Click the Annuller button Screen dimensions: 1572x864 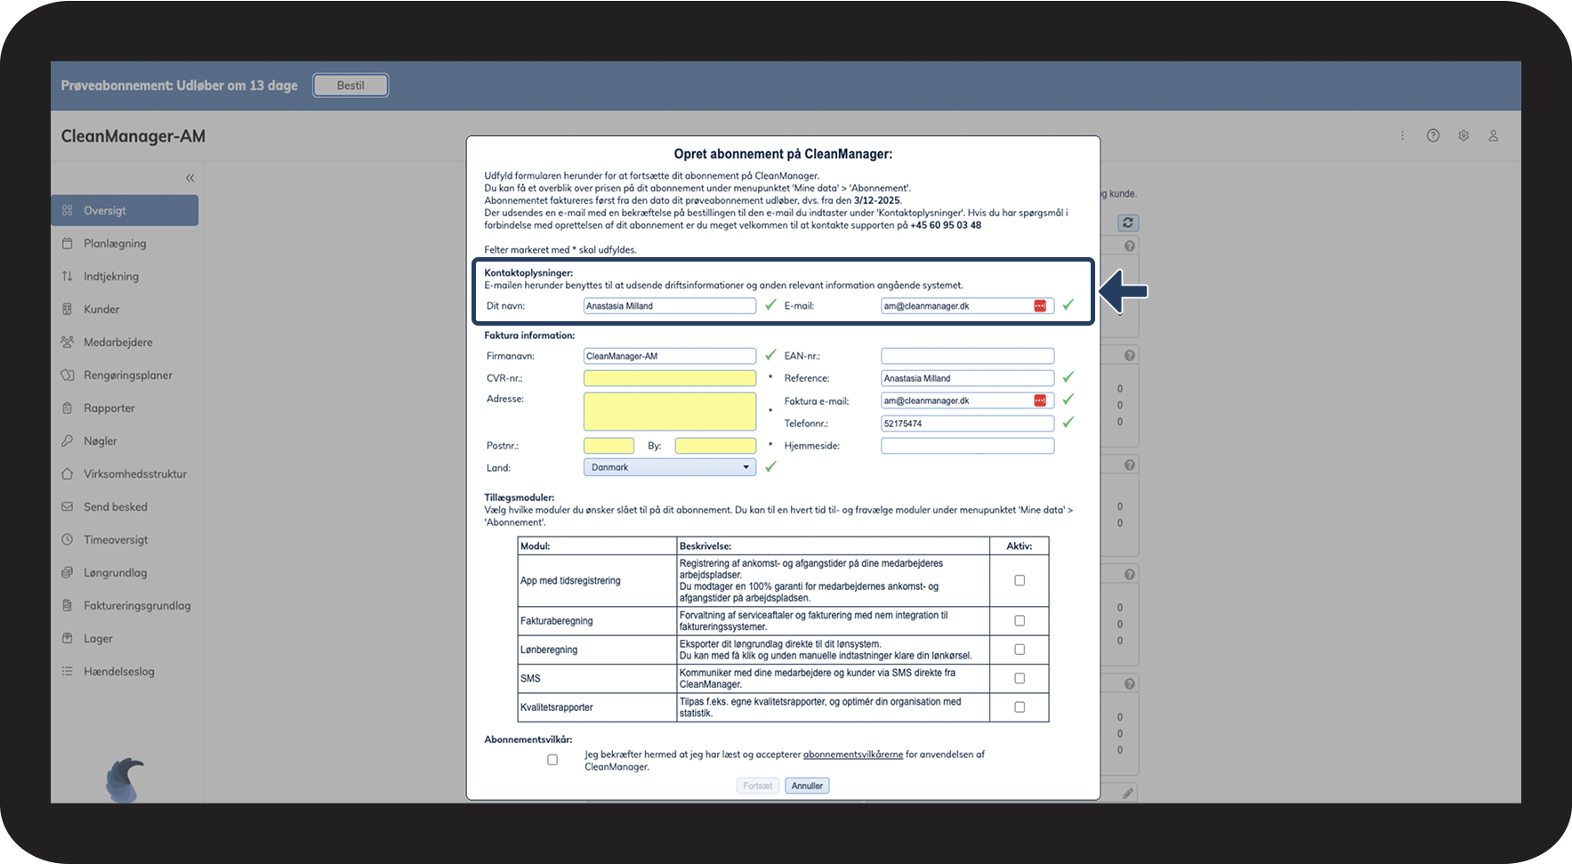click(807, 786)
